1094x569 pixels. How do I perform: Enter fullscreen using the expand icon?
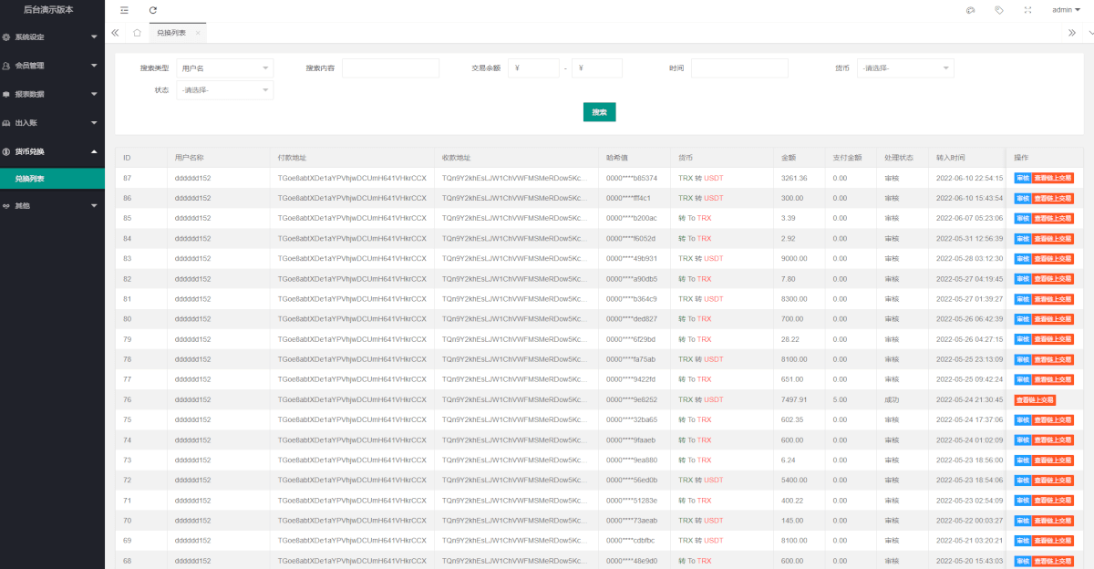[x=1027, y=10]
